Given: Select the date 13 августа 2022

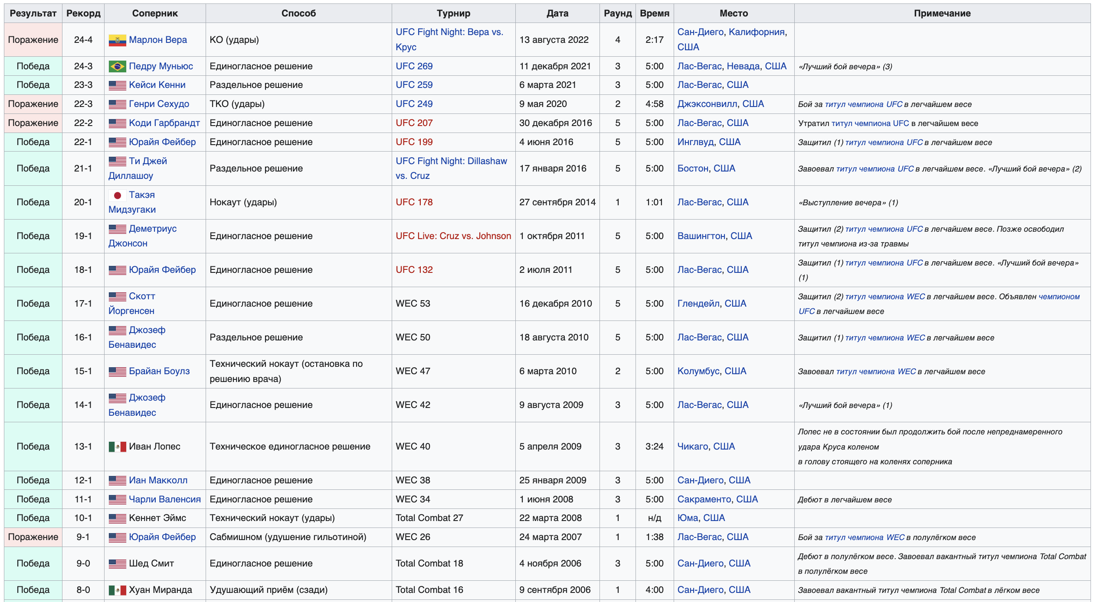Looking at the screenshot, I should pos(554,40).
